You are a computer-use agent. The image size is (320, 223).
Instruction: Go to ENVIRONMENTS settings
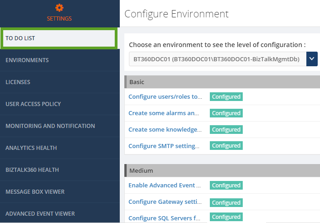click(x=60, y=60)
